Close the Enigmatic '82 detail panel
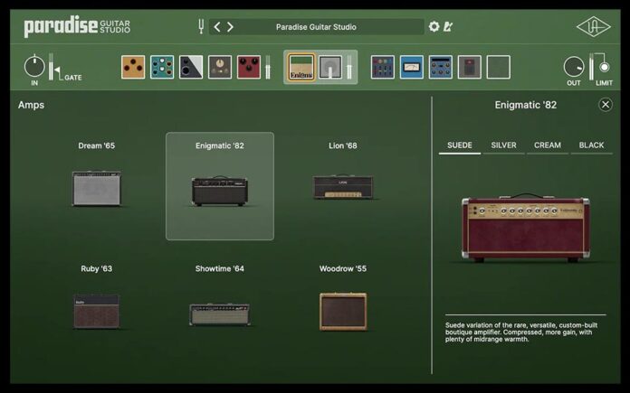630x393 pixels. (605, 105)
